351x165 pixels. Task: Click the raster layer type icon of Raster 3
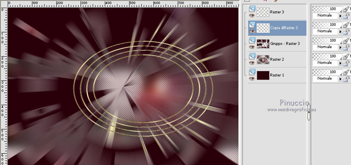tap(252, 9)
